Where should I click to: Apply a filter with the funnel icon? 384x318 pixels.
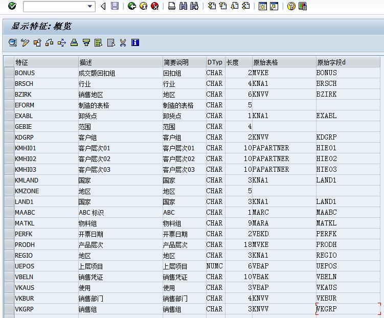(x=86, y=43)
